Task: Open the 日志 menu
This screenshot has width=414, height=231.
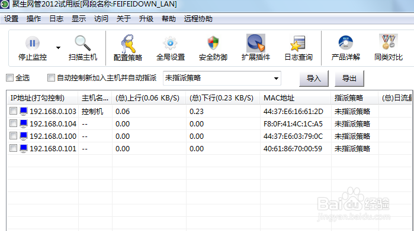Action: click(x=56, y=19)
